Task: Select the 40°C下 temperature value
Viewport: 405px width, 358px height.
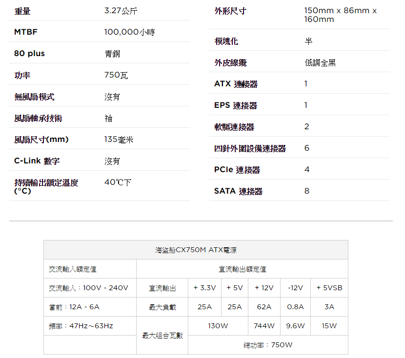Action: click(118, 182)
